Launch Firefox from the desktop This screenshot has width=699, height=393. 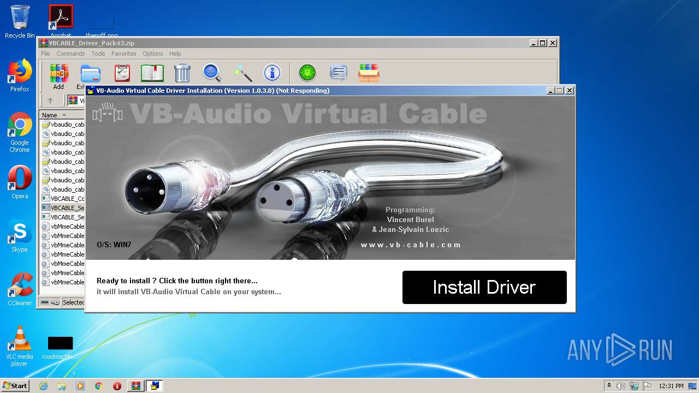20,75
